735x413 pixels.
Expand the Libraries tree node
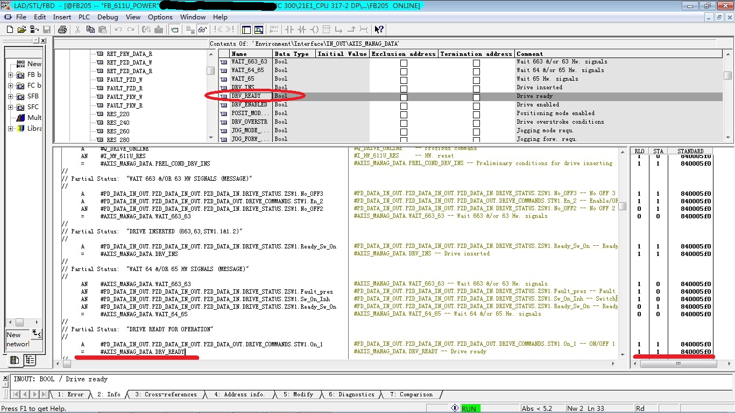(10, 129)
